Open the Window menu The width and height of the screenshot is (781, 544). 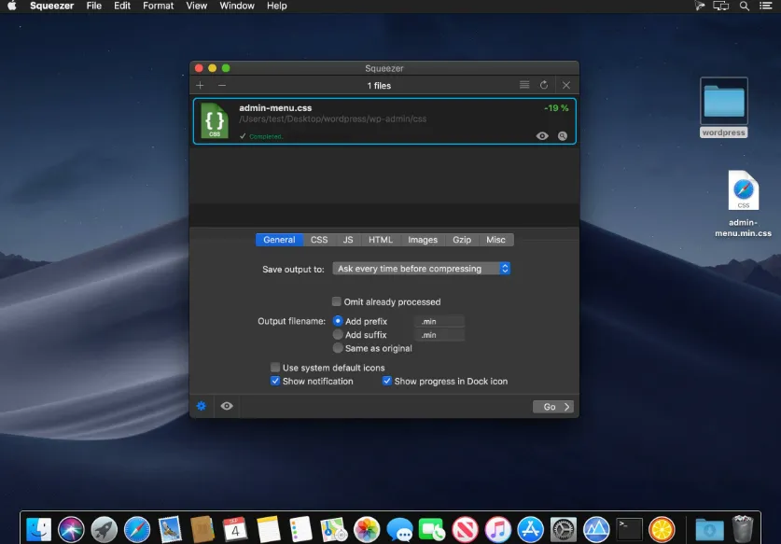point(237,6)
